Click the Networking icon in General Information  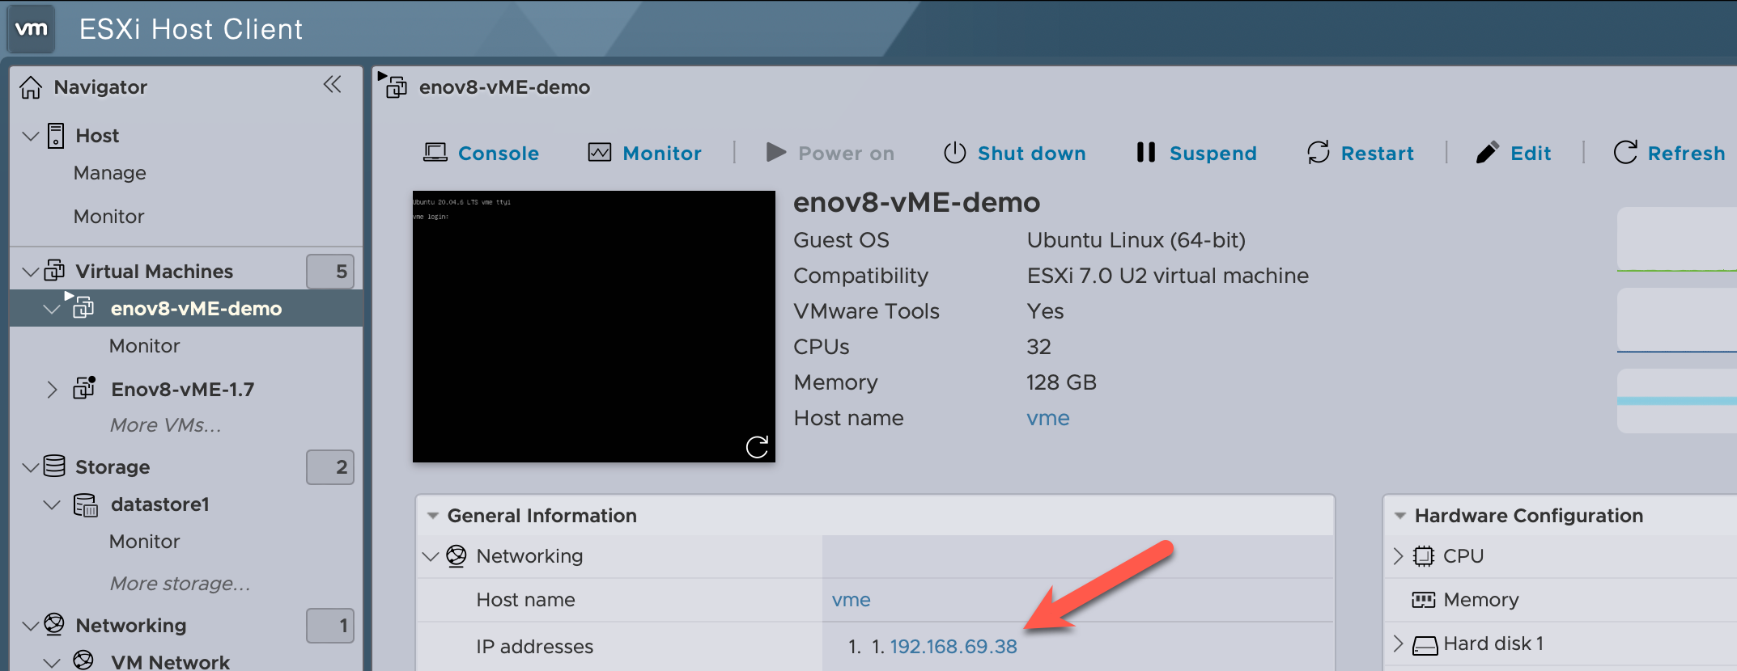(457, 556)
